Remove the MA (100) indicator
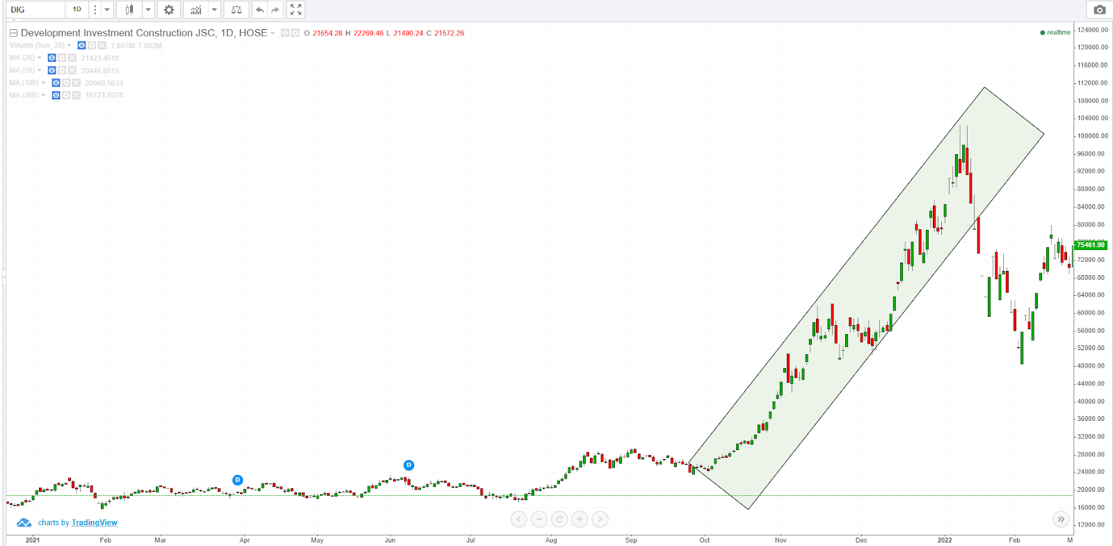Screen dimensions: 1113x546 click(x=76, y=83)
